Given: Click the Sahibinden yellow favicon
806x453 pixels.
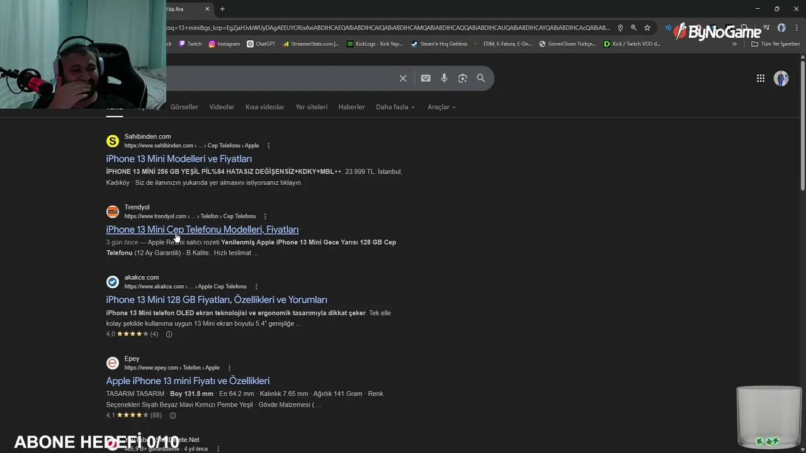Looking at the screenshot, I should pos(113,141).
